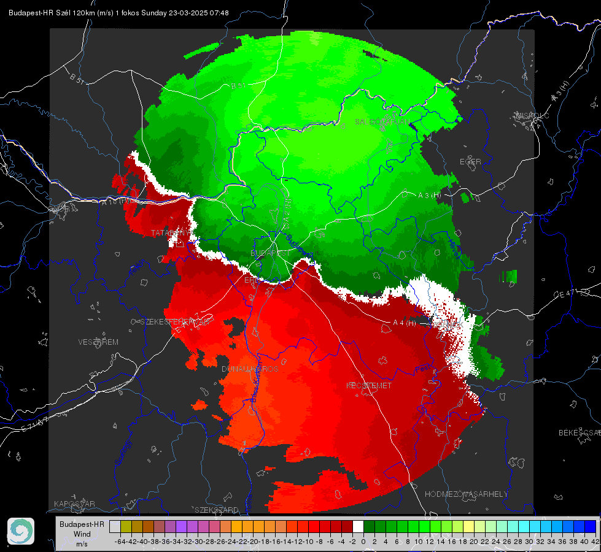
Task: Click the blue Somogy county label
Action: (123, 453)
